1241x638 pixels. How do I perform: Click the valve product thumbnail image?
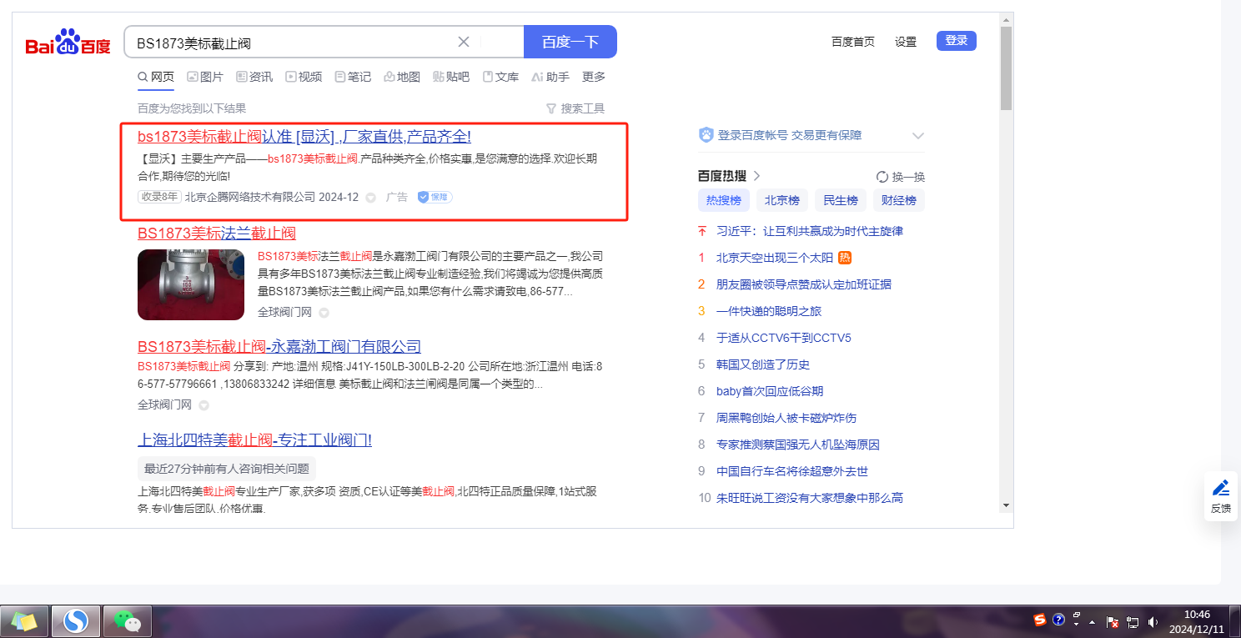pyautogui.click(x=191, y=284)
